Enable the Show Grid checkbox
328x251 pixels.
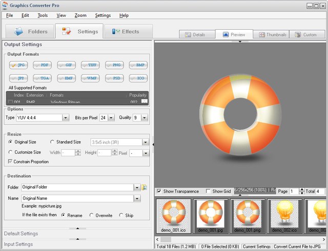[x=209, y=191]
